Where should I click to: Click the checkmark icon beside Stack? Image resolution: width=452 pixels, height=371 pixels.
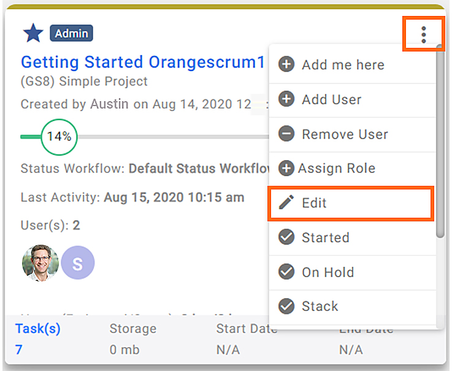[286, 306]
